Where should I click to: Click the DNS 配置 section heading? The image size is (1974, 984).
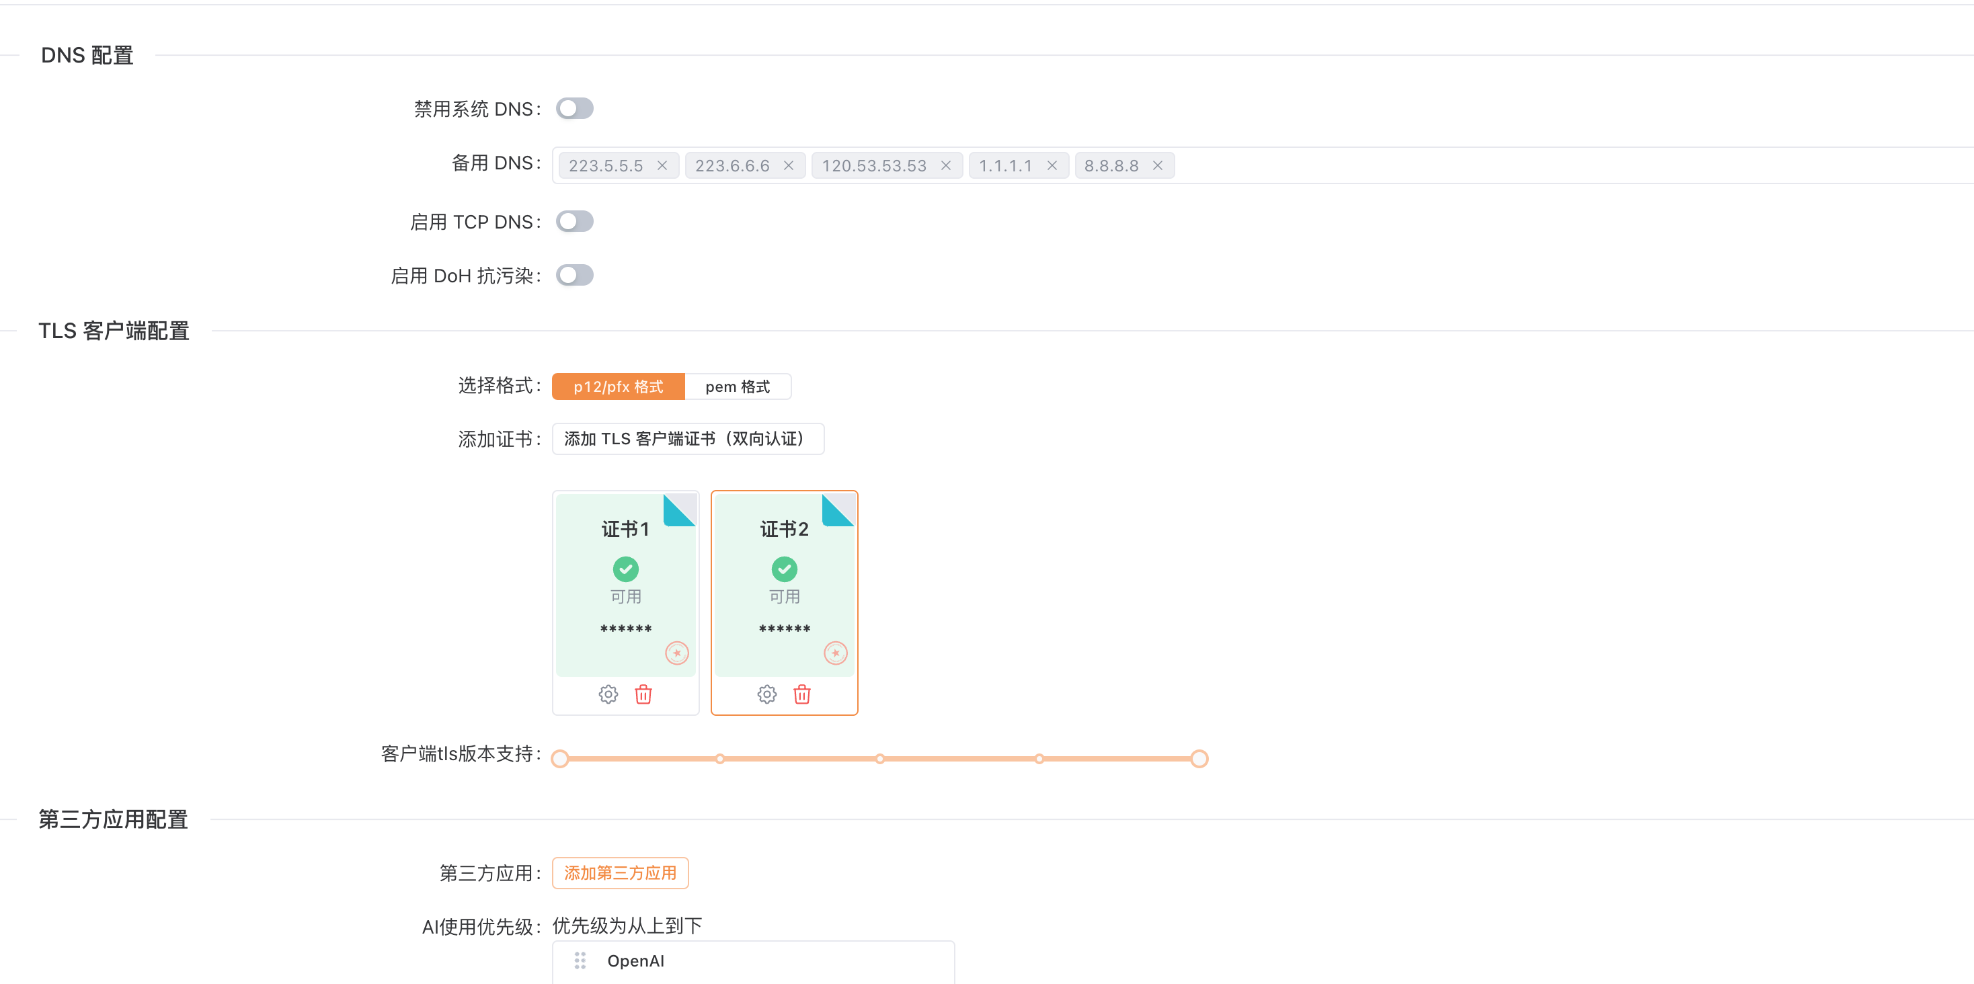pyautogui.click(x=87, y=55)
